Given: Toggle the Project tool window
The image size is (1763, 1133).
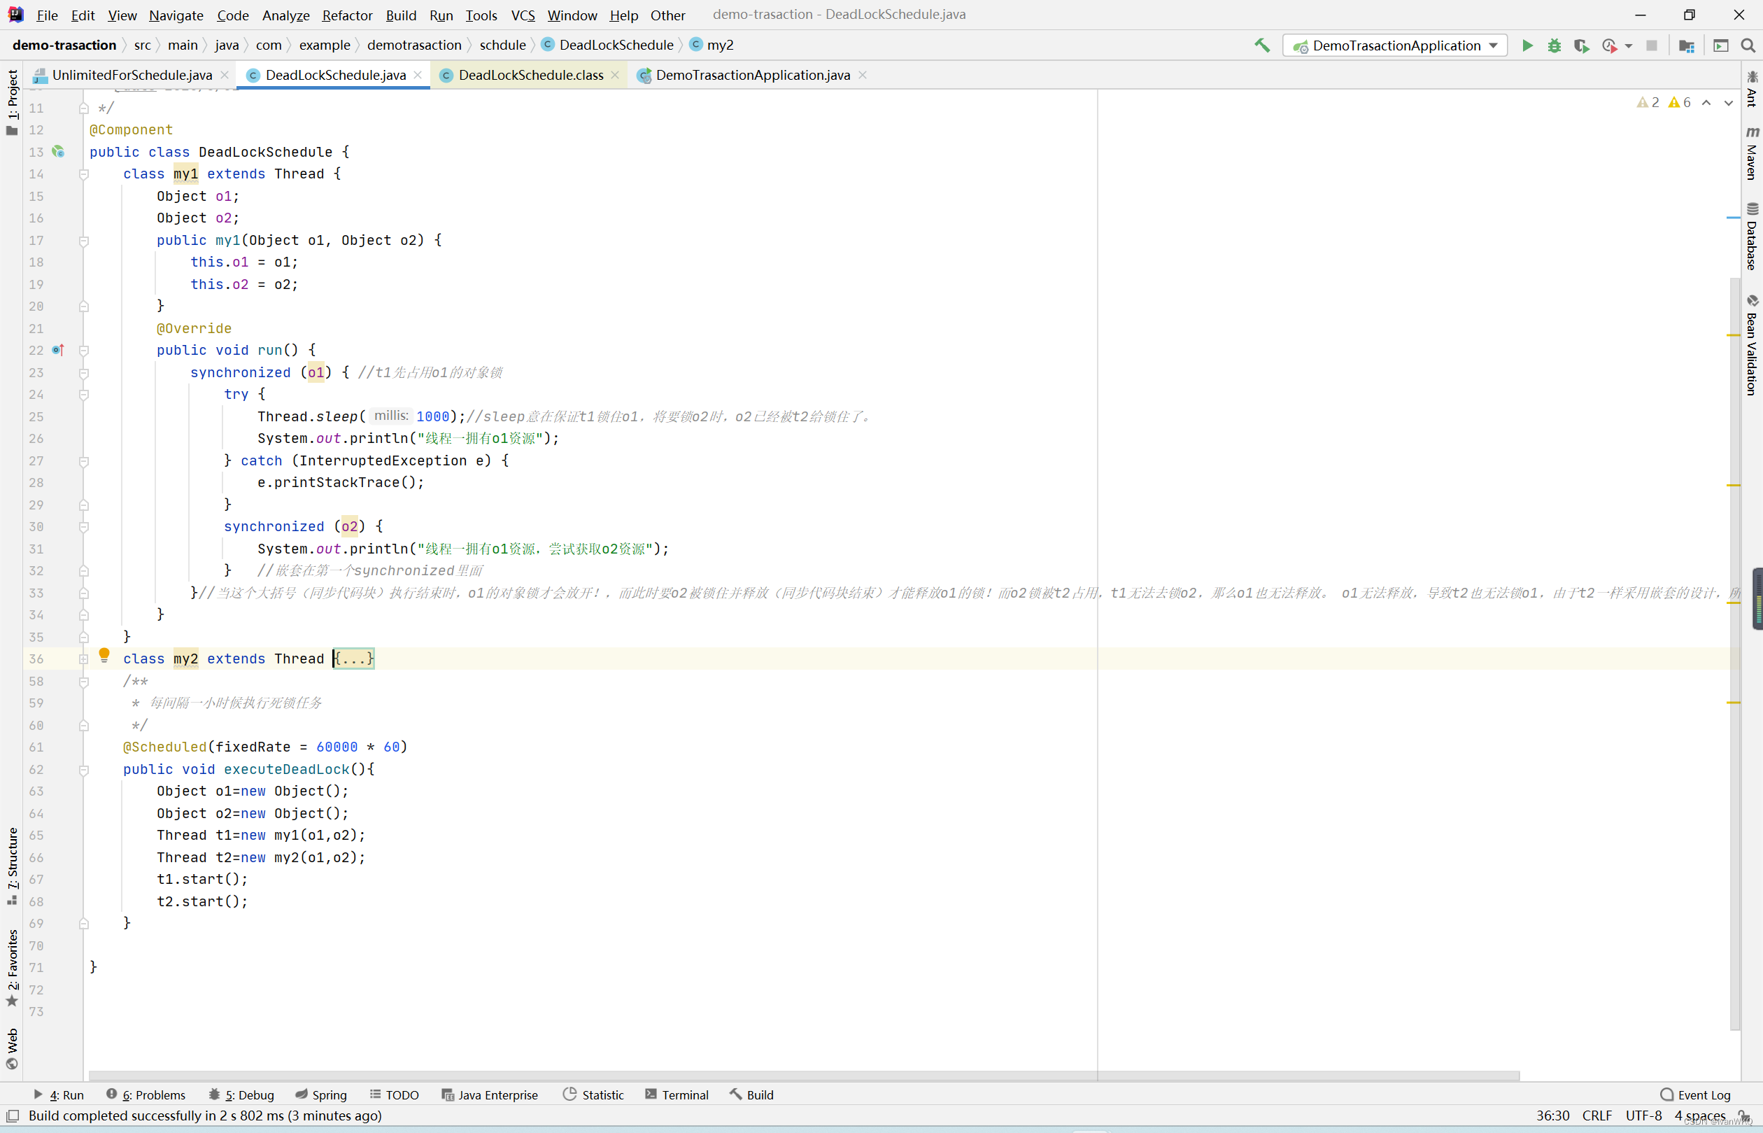Looking at the screenshot, I should tap(12, 101).
